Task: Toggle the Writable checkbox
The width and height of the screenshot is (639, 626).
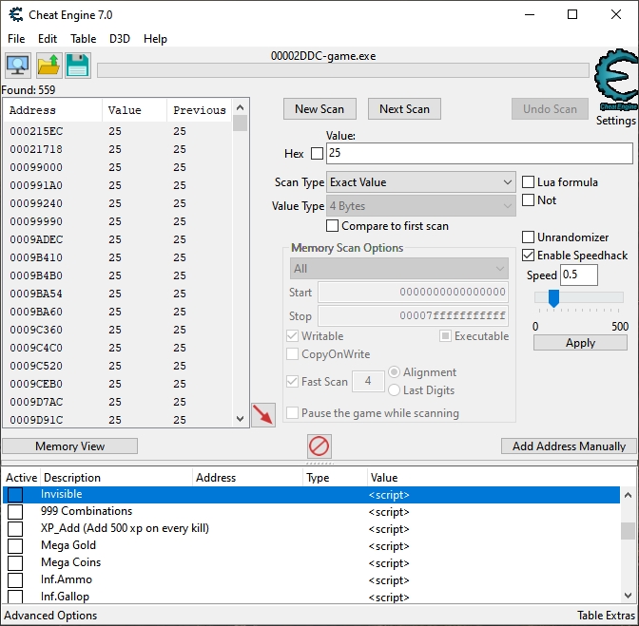Action: 292,335
